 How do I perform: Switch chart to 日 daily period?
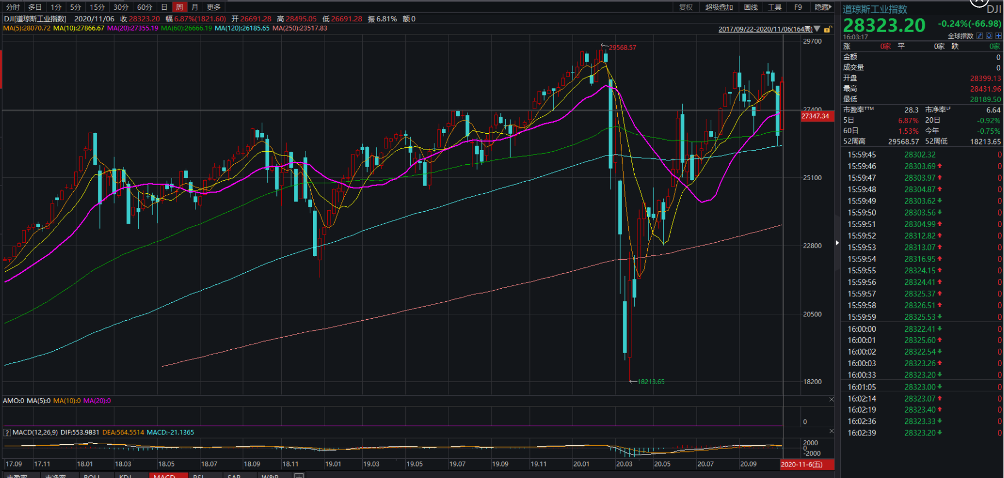tap(164, 7)
